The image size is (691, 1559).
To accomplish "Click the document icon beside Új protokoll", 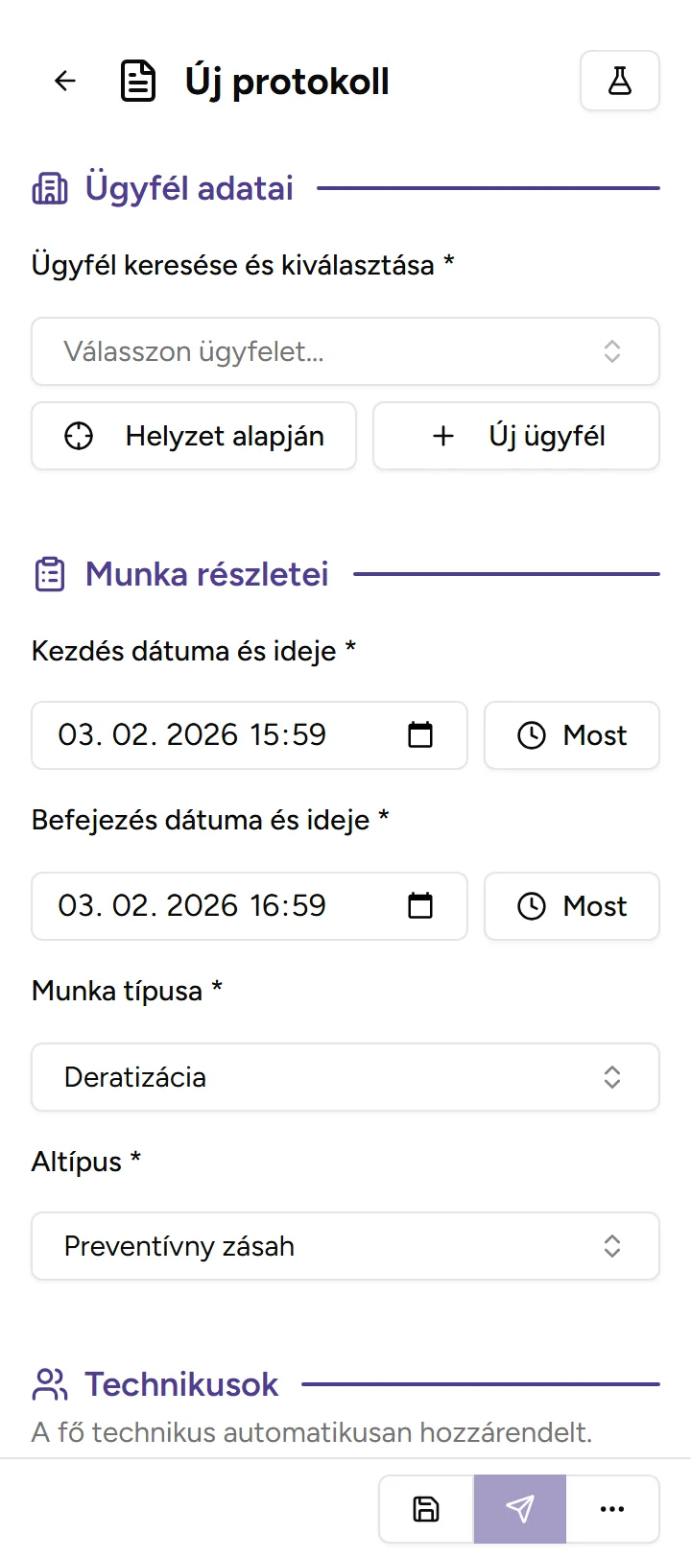I will coord(138,81).
